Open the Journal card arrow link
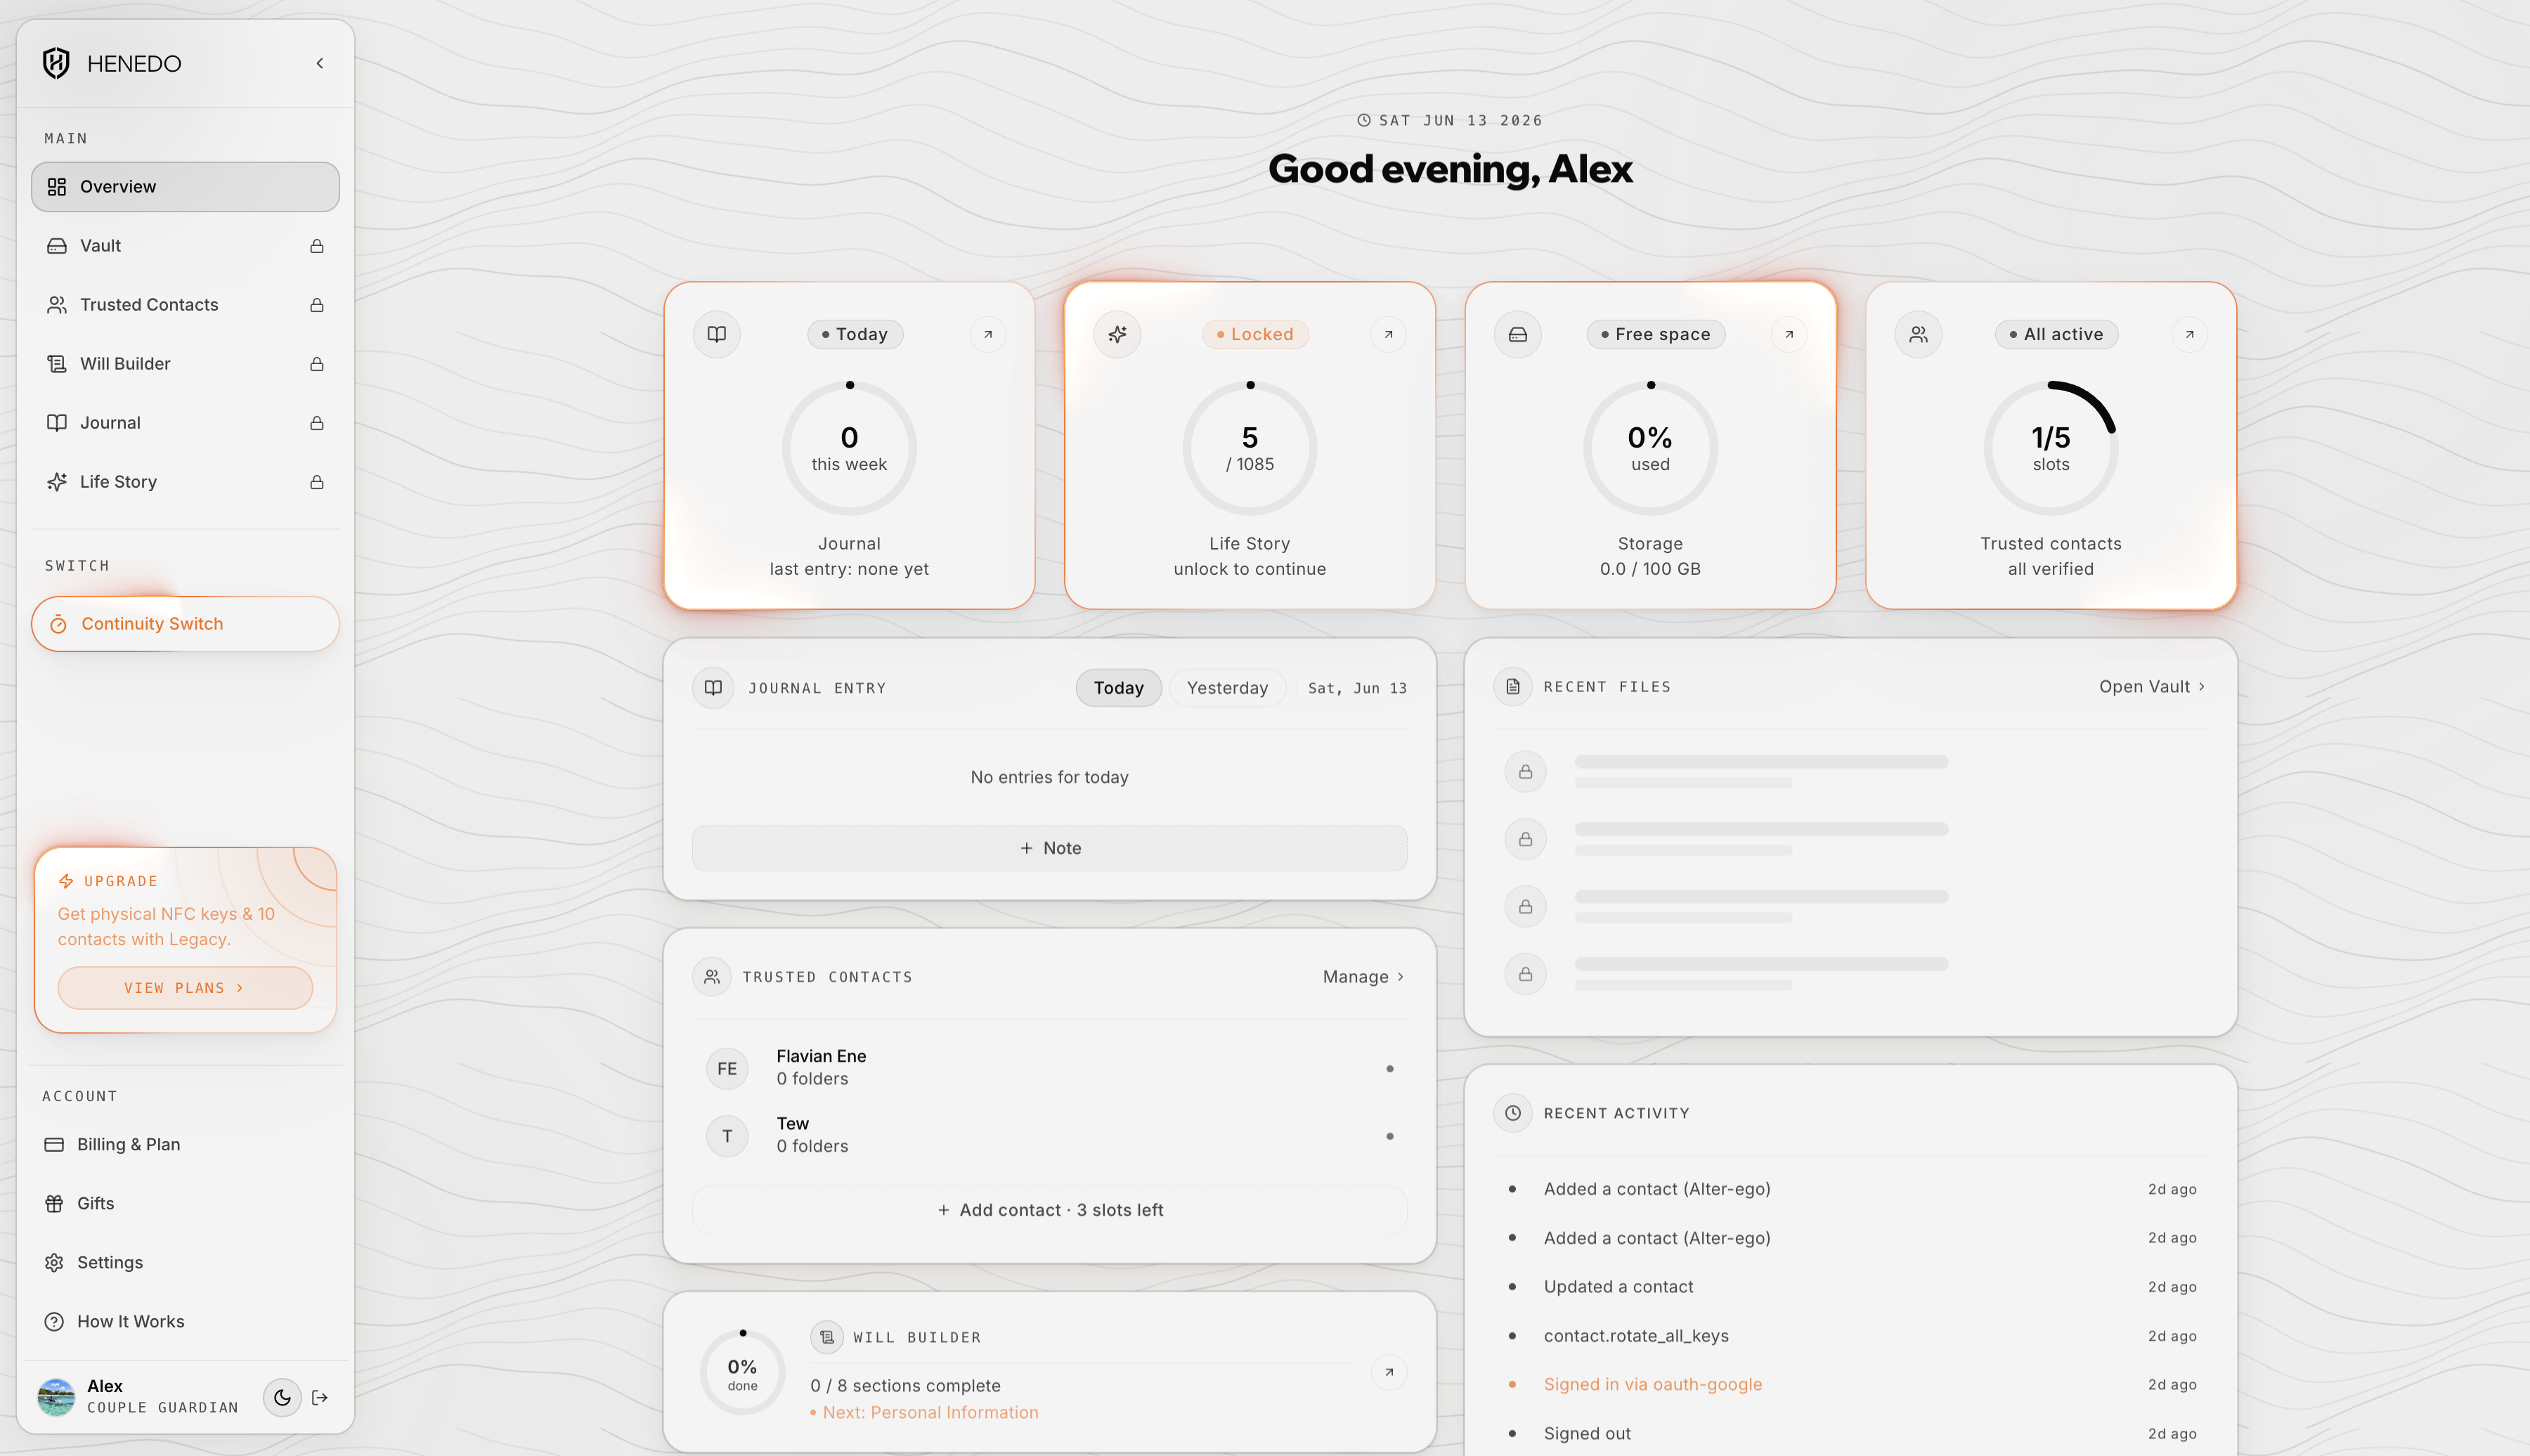 (988, 335)
